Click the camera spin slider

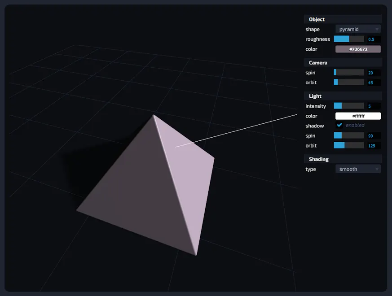(x=349, y=73)
